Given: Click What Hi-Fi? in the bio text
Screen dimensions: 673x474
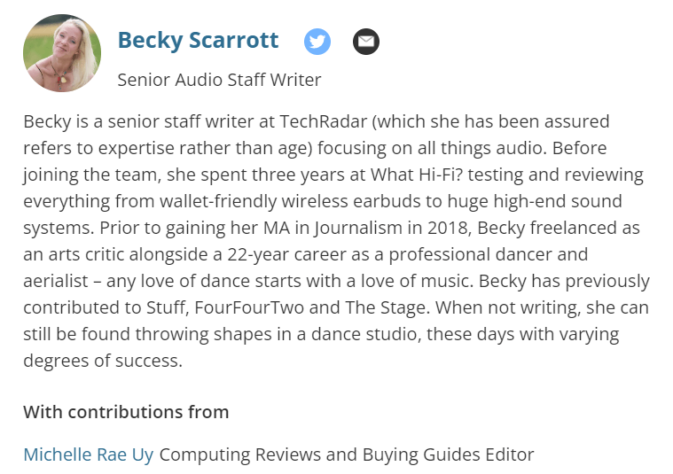Looking at the screenshot, I should pos(417,175).
